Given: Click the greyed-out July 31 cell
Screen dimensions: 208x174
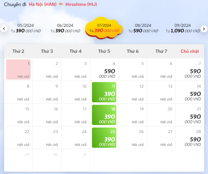Looking at the screenshot, I should click(75, 160).
